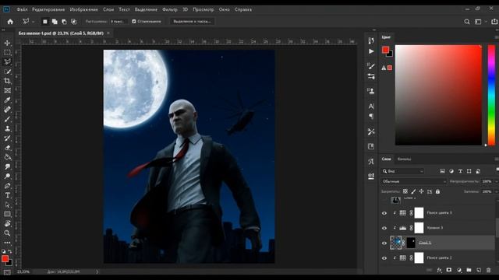Select the Clone Stamp tool
Screen dimensions: 499x280
pos(7,128)
